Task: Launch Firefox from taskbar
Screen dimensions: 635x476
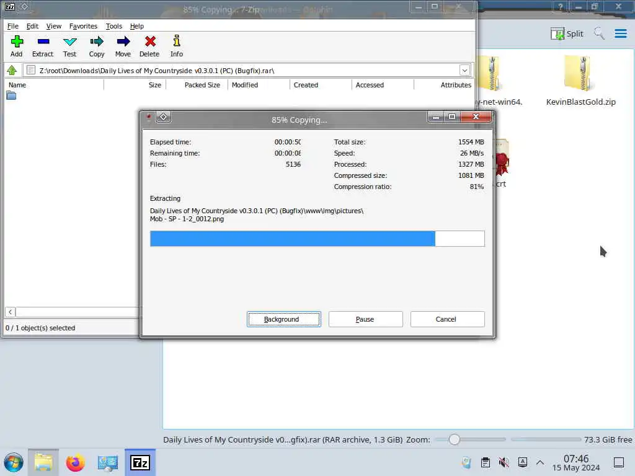Action: (x=75, y=462)
